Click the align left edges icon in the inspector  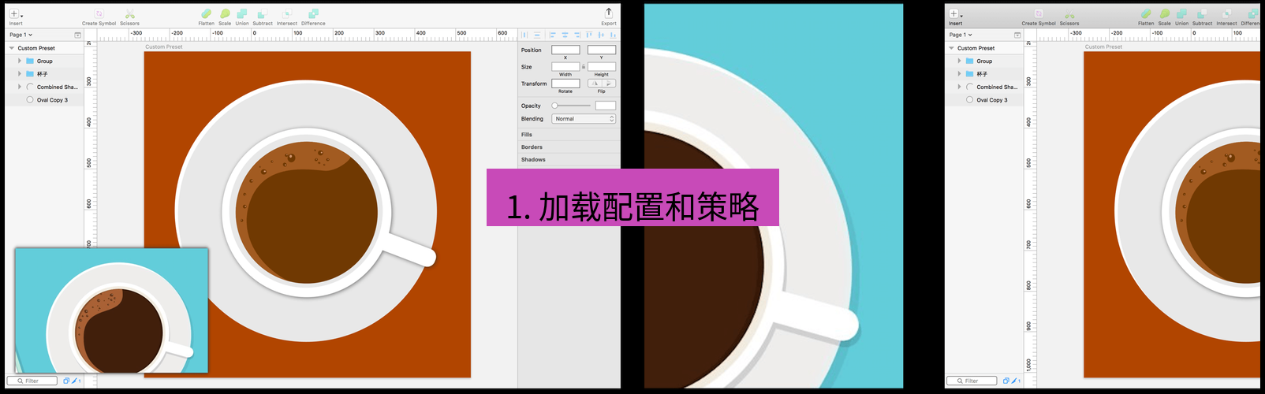(x=552, y=35)
